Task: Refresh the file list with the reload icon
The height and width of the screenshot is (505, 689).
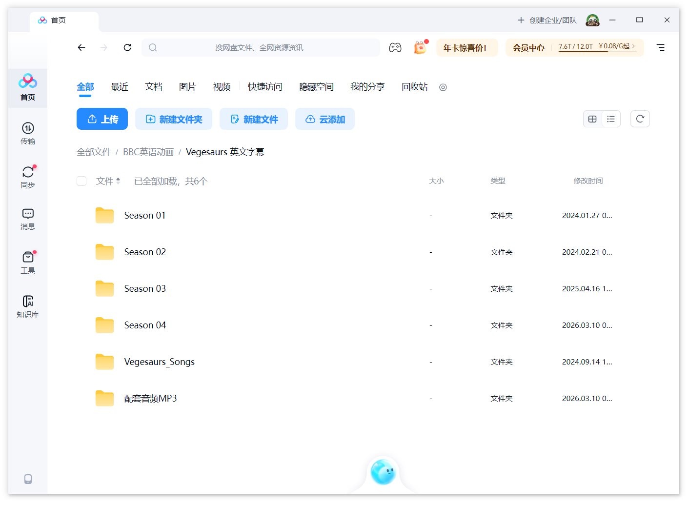Action: (640, 119)
